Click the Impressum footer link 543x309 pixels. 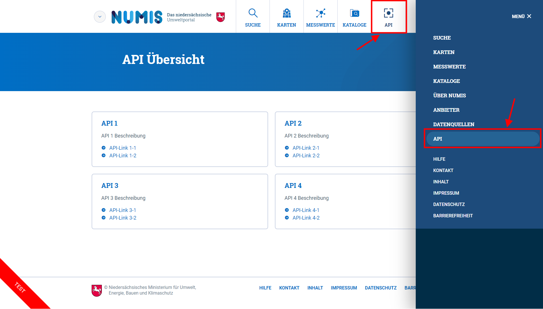(344, 288)
